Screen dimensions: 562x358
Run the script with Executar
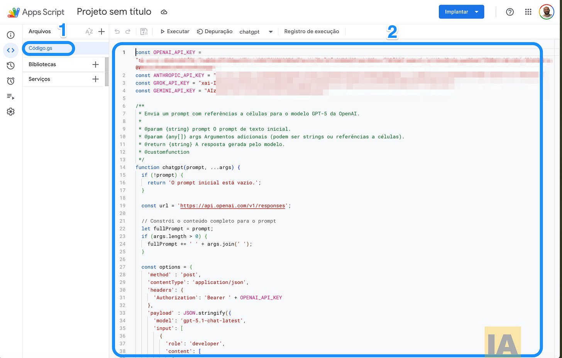coord(174,31)
